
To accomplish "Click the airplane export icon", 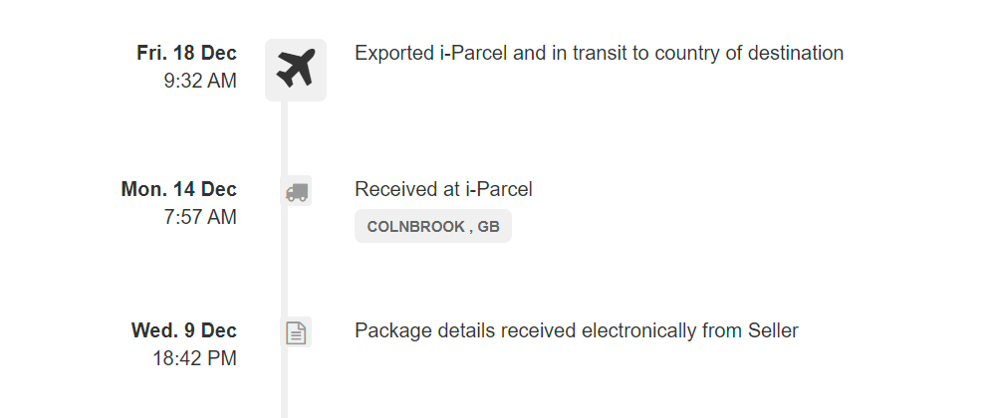I will (x=296, y=70).
